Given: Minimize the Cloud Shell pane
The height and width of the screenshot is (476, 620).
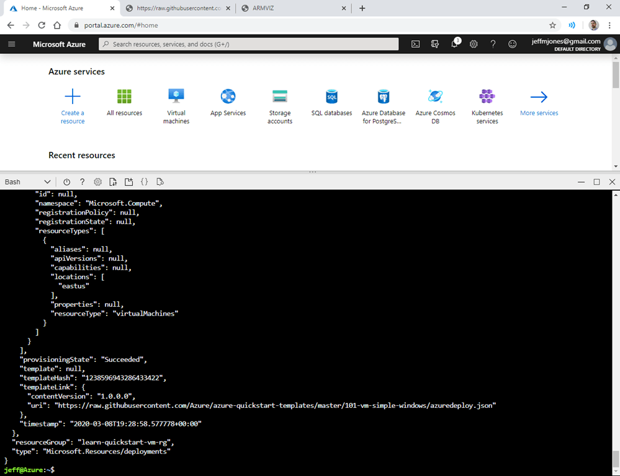Looking at the screenshot, I should point(581,182).
